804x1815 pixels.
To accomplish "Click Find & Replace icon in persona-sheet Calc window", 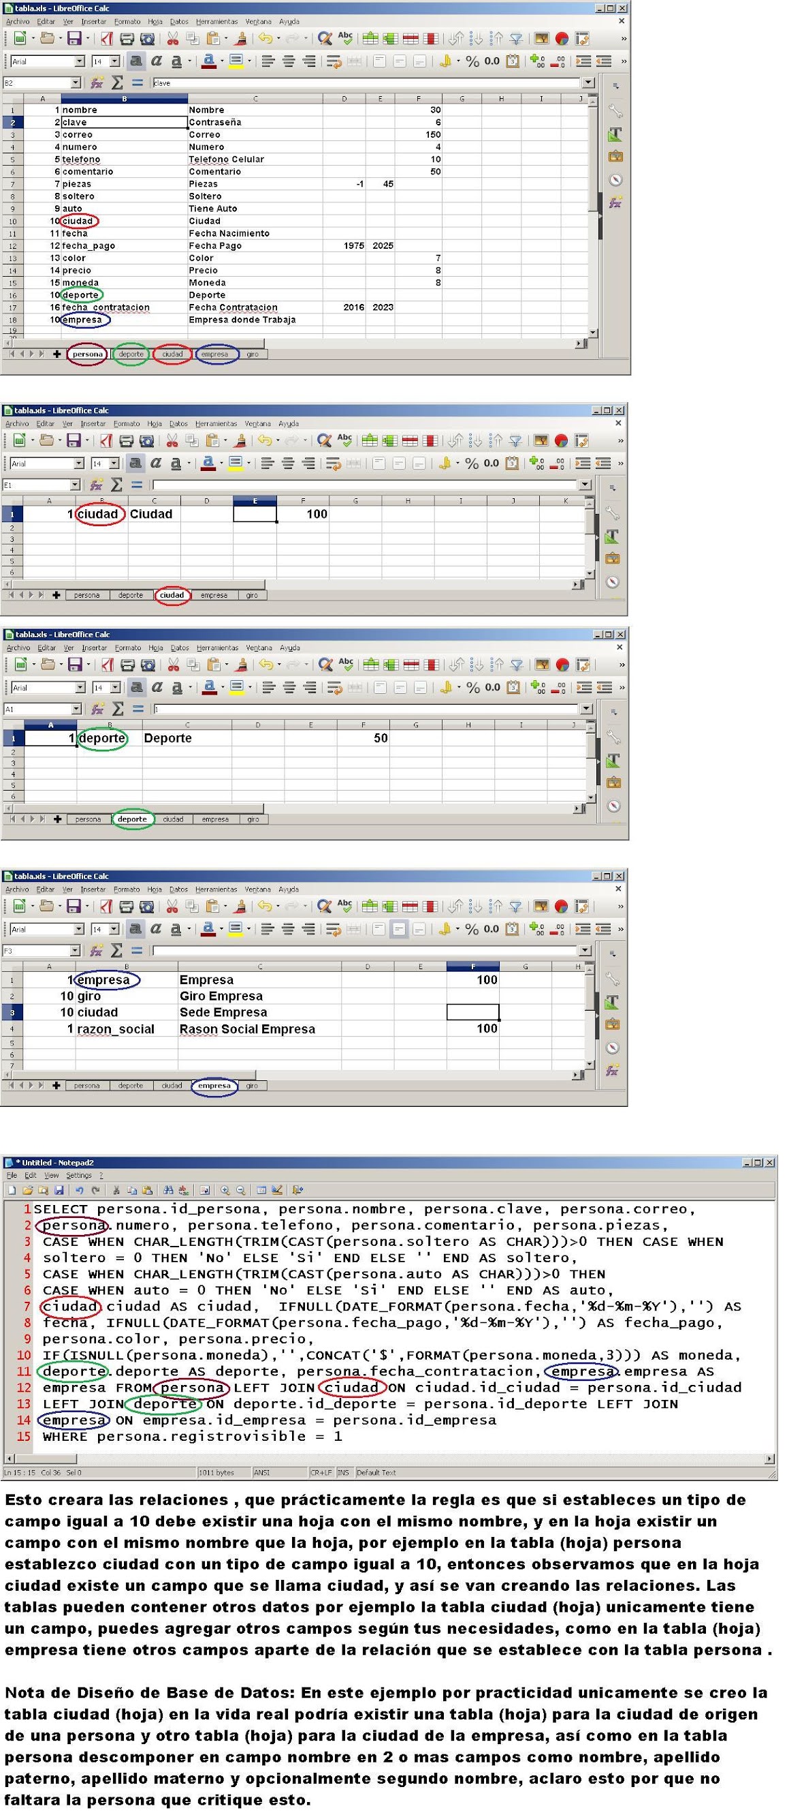I will (x=324, y=39).
